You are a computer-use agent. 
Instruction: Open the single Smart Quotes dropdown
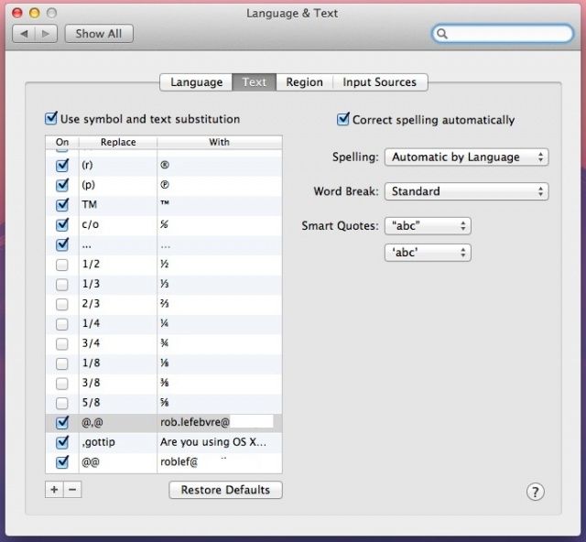(x=427, y=253)
